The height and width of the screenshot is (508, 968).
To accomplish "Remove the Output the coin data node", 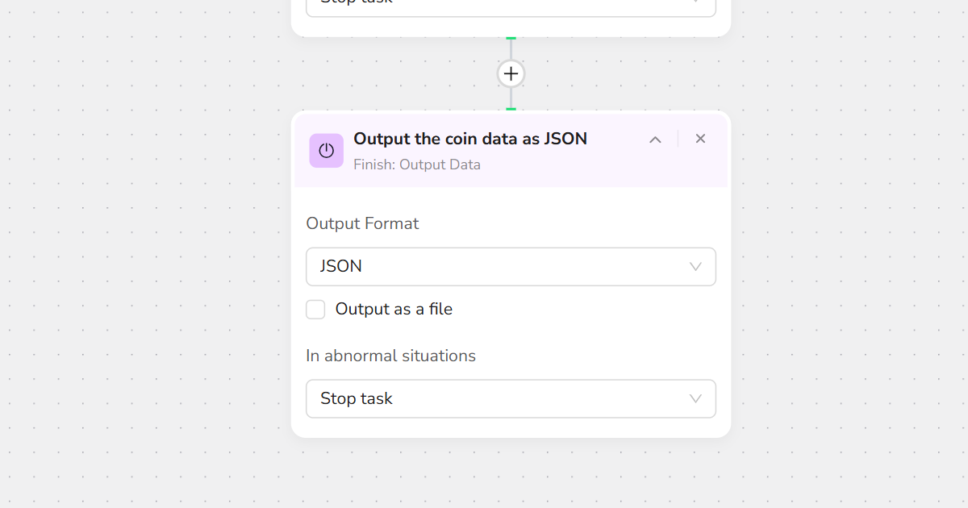I will [700, 139].
